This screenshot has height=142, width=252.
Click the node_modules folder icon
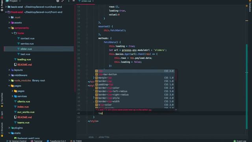click(12, 80)
